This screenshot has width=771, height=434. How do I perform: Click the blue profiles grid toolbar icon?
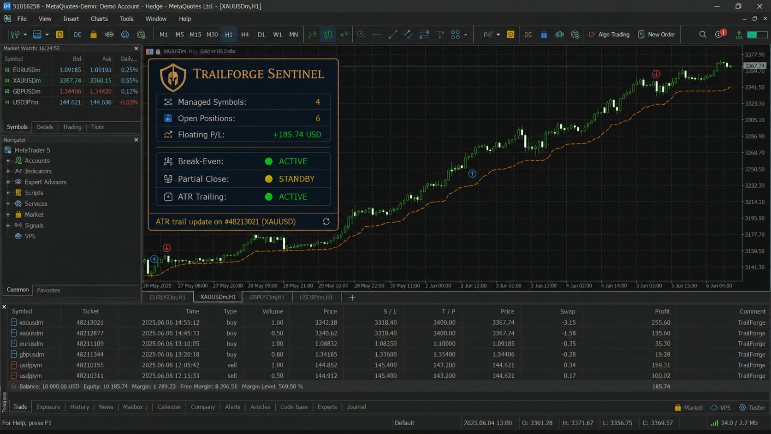pos(37,35)
